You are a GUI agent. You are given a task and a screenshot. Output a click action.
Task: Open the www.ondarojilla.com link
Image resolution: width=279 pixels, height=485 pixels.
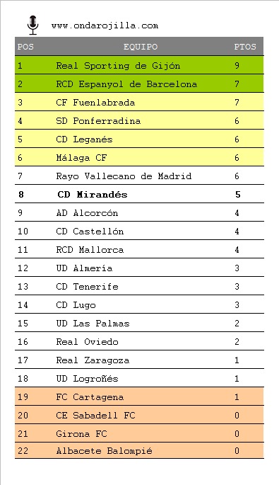105,25
